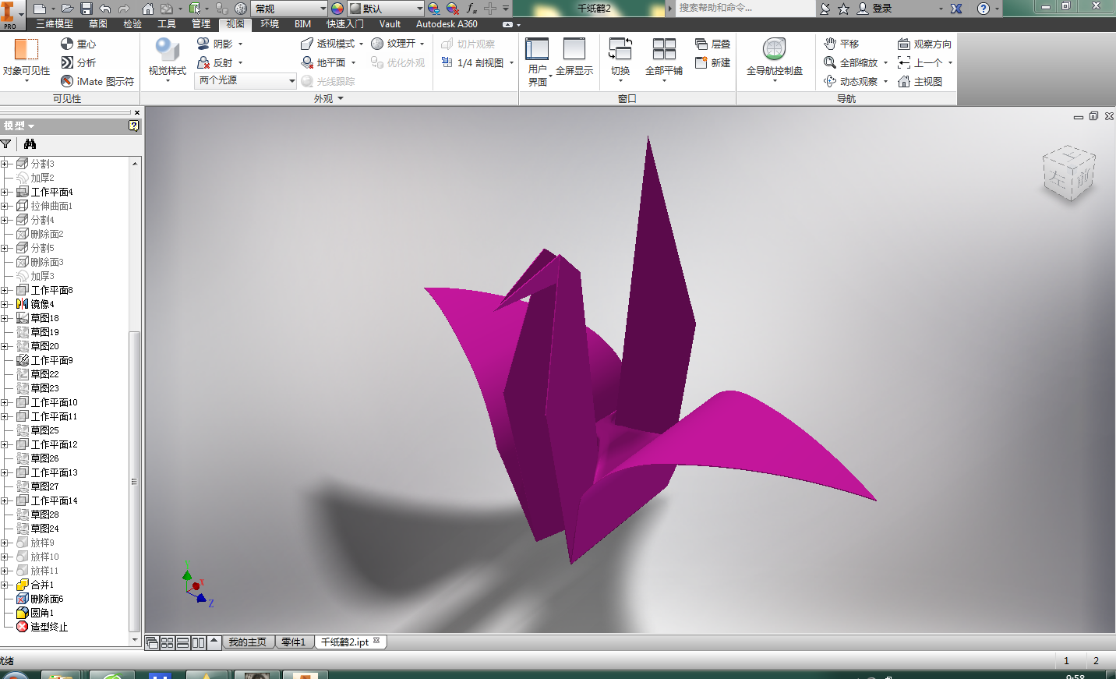Screen dimensions: 1116x679
Task: Open 全导航控制盘 full navigation wheel
Action: (x=775, y=61)
